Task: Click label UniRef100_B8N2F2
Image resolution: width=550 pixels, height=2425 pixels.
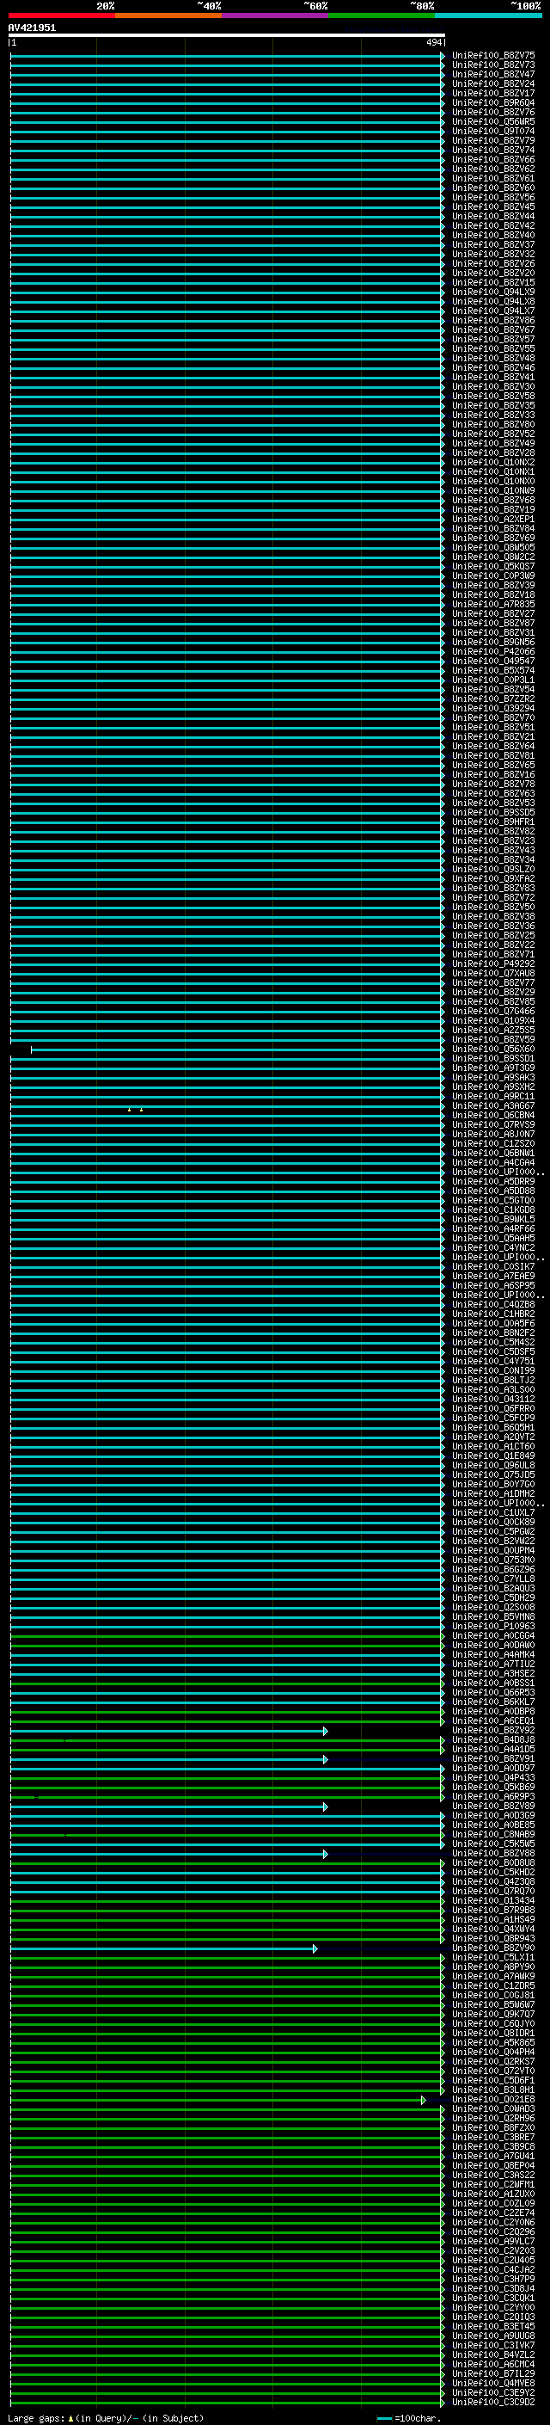Action: click(493, 1332)
